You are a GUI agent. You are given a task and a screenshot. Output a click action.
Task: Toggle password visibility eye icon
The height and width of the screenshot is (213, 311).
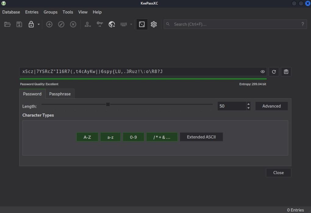[x=263, y=72]
